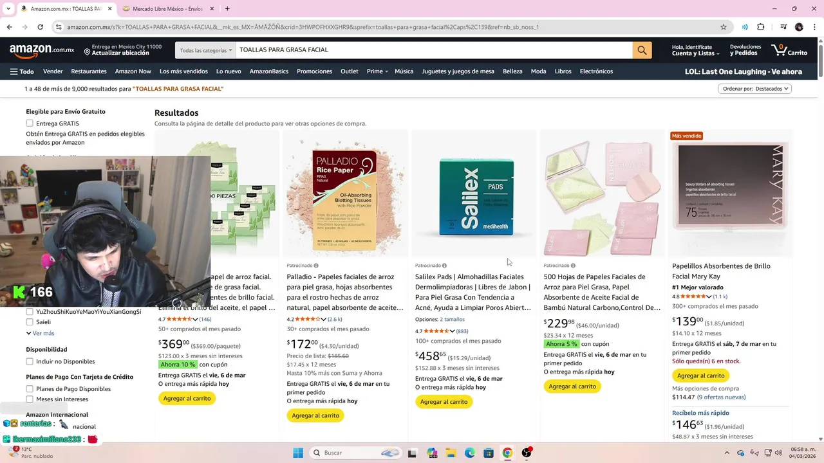824x463 pixels.
Task: Open the Palladio Rice Paper product image
Action: click(x=345, y=193)
